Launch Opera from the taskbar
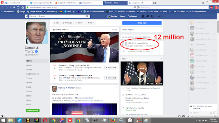219x123 pixels. pyautogui.click(x=45, y=120)
